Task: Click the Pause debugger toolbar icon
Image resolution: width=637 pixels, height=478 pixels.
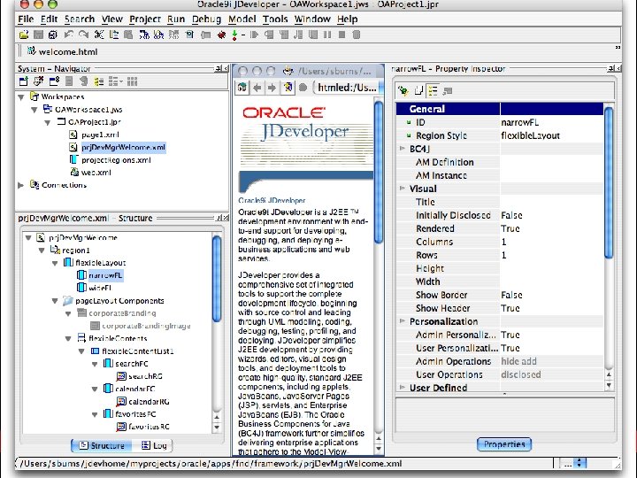Action: 327,35
